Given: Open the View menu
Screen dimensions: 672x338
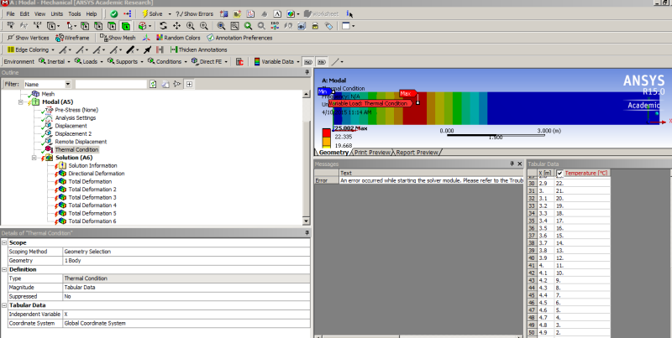Looking at the screenshot, I should click(x=39, y=14).
